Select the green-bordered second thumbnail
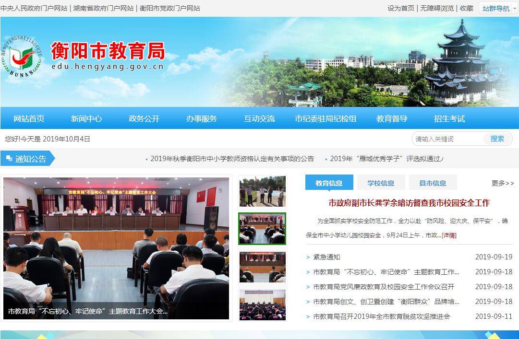 [262, 229]
